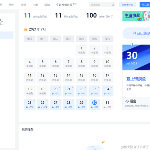Click the highlighted left sidebar item

tap(7, 35)
